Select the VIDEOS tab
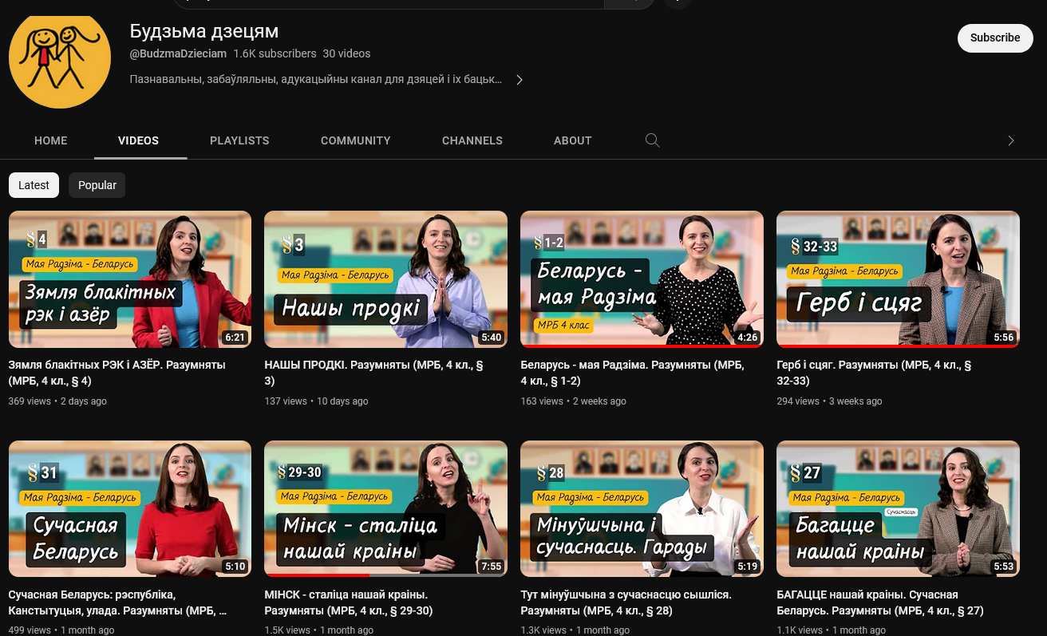1047x636 pixels. 139,140
